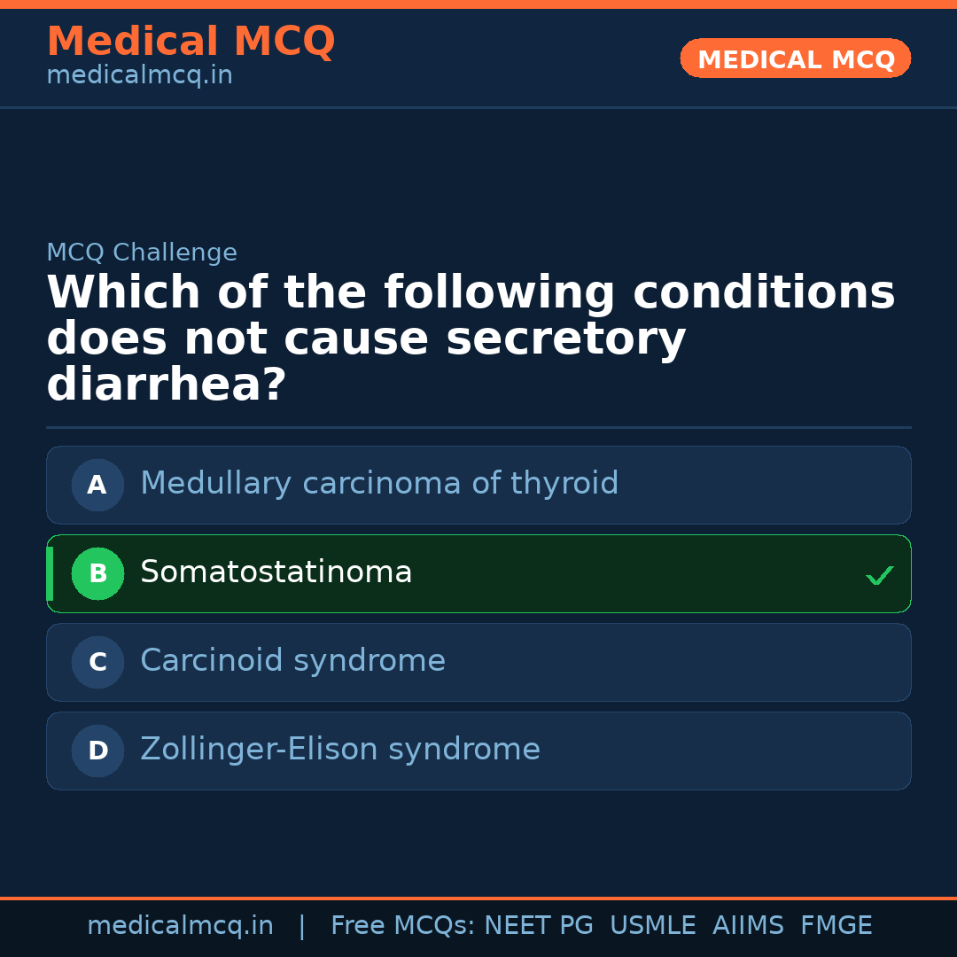
Task: Click the letter C circle badge
Action: [x=97, y=662]
